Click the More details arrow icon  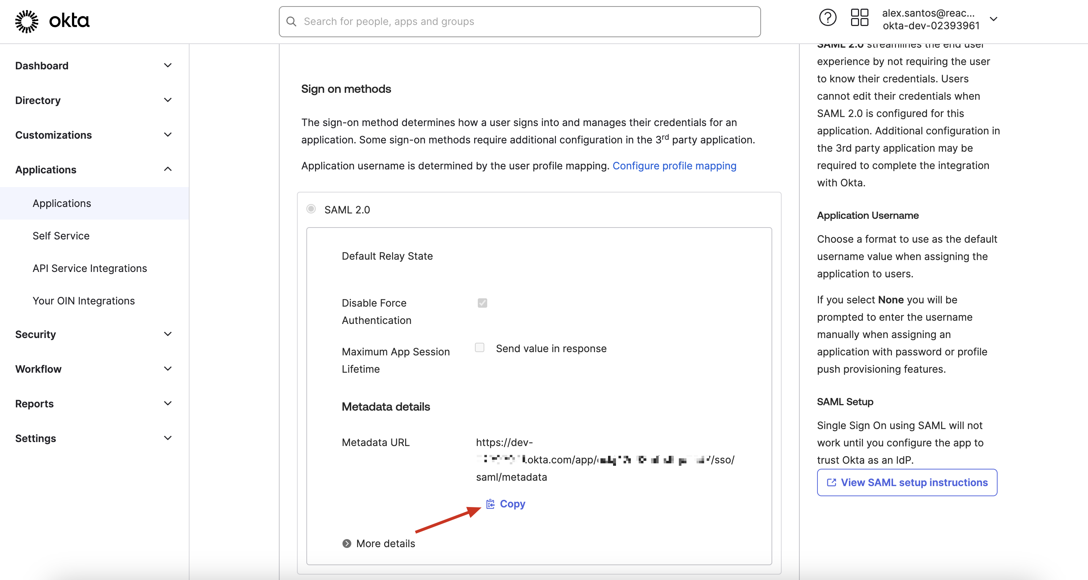pos(347,543)
